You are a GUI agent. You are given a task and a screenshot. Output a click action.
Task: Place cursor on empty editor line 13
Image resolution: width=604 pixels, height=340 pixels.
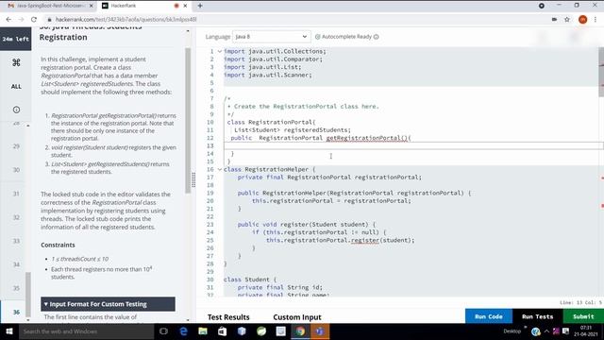click(412, 145)
